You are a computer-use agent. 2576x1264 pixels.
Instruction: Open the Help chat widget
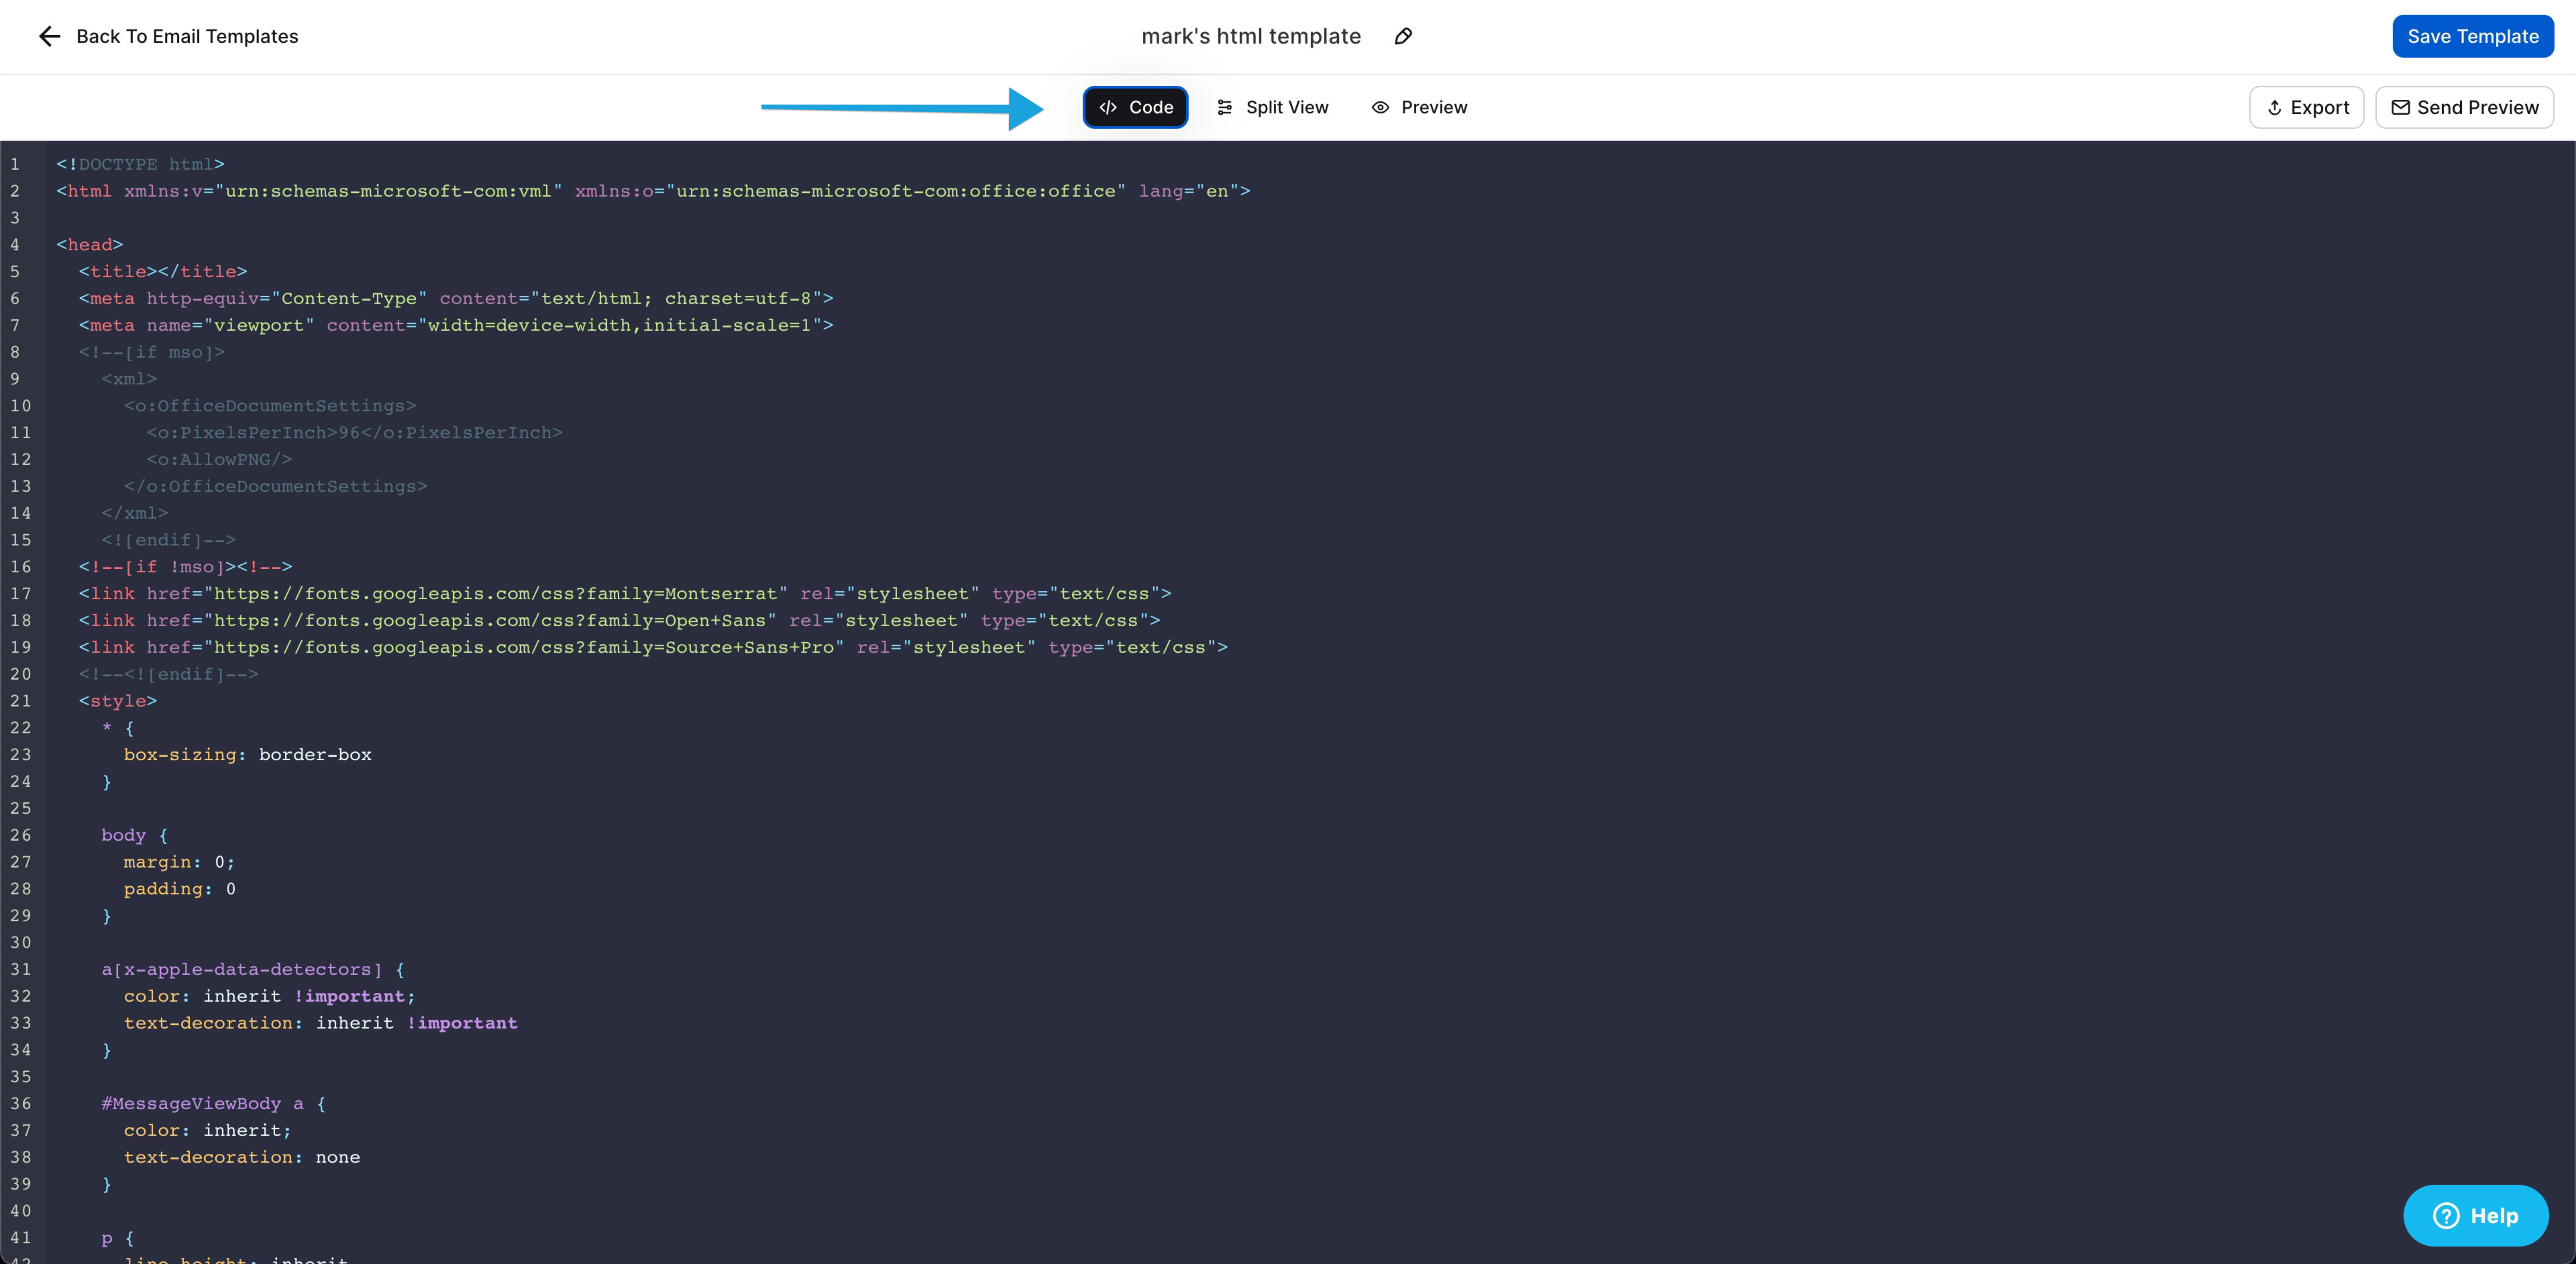(x=2475, y=1215)
